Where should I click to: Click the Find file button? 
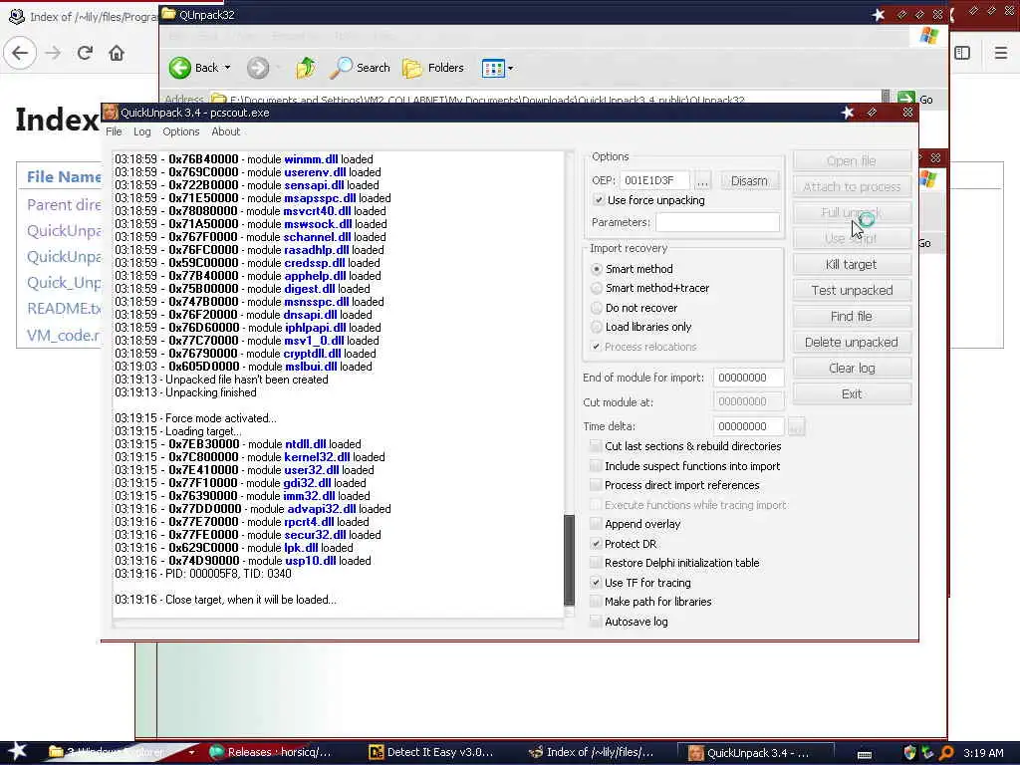[852, 316]
